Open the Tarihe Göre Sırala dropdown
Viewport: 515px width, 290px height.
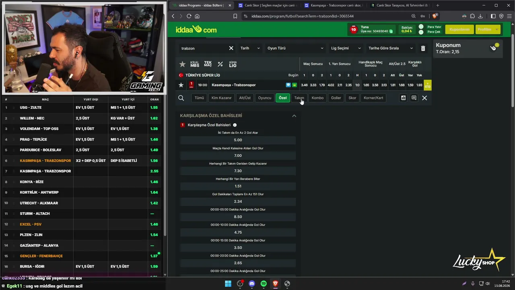(x=390, y=48)
